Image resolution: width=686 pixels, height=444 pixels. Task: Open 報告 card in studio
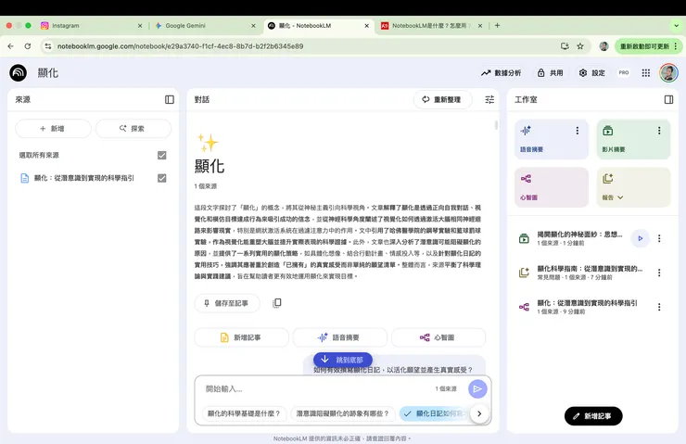633,187
